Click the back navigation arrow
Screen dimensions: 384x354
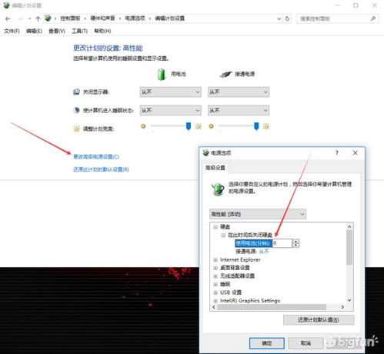click(x=8, y=18)
